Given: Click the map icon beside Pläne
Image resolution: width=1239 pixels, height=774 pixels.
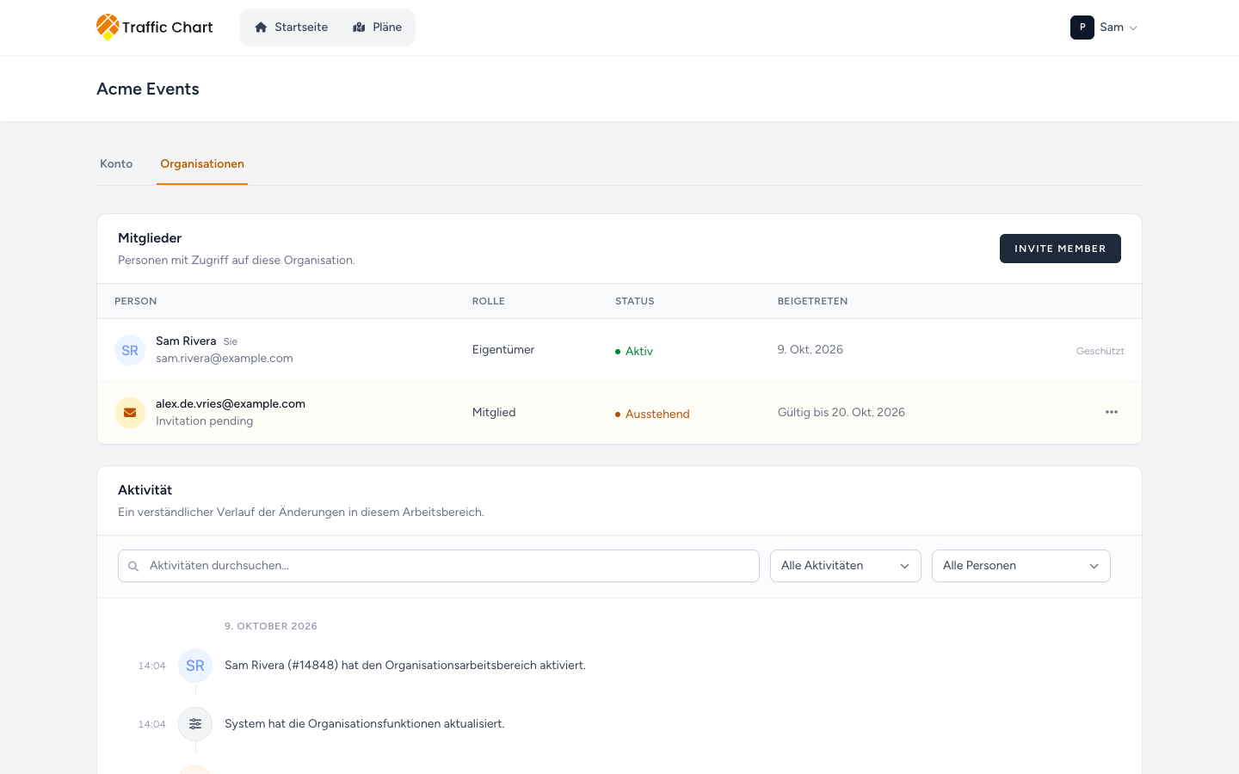Looking at the screenshot, I should (359, 28).
